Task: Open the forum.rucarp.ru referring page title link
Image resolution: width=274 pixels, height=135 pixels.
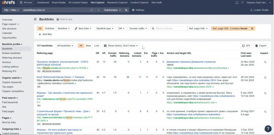Action: tap(62, 63)
